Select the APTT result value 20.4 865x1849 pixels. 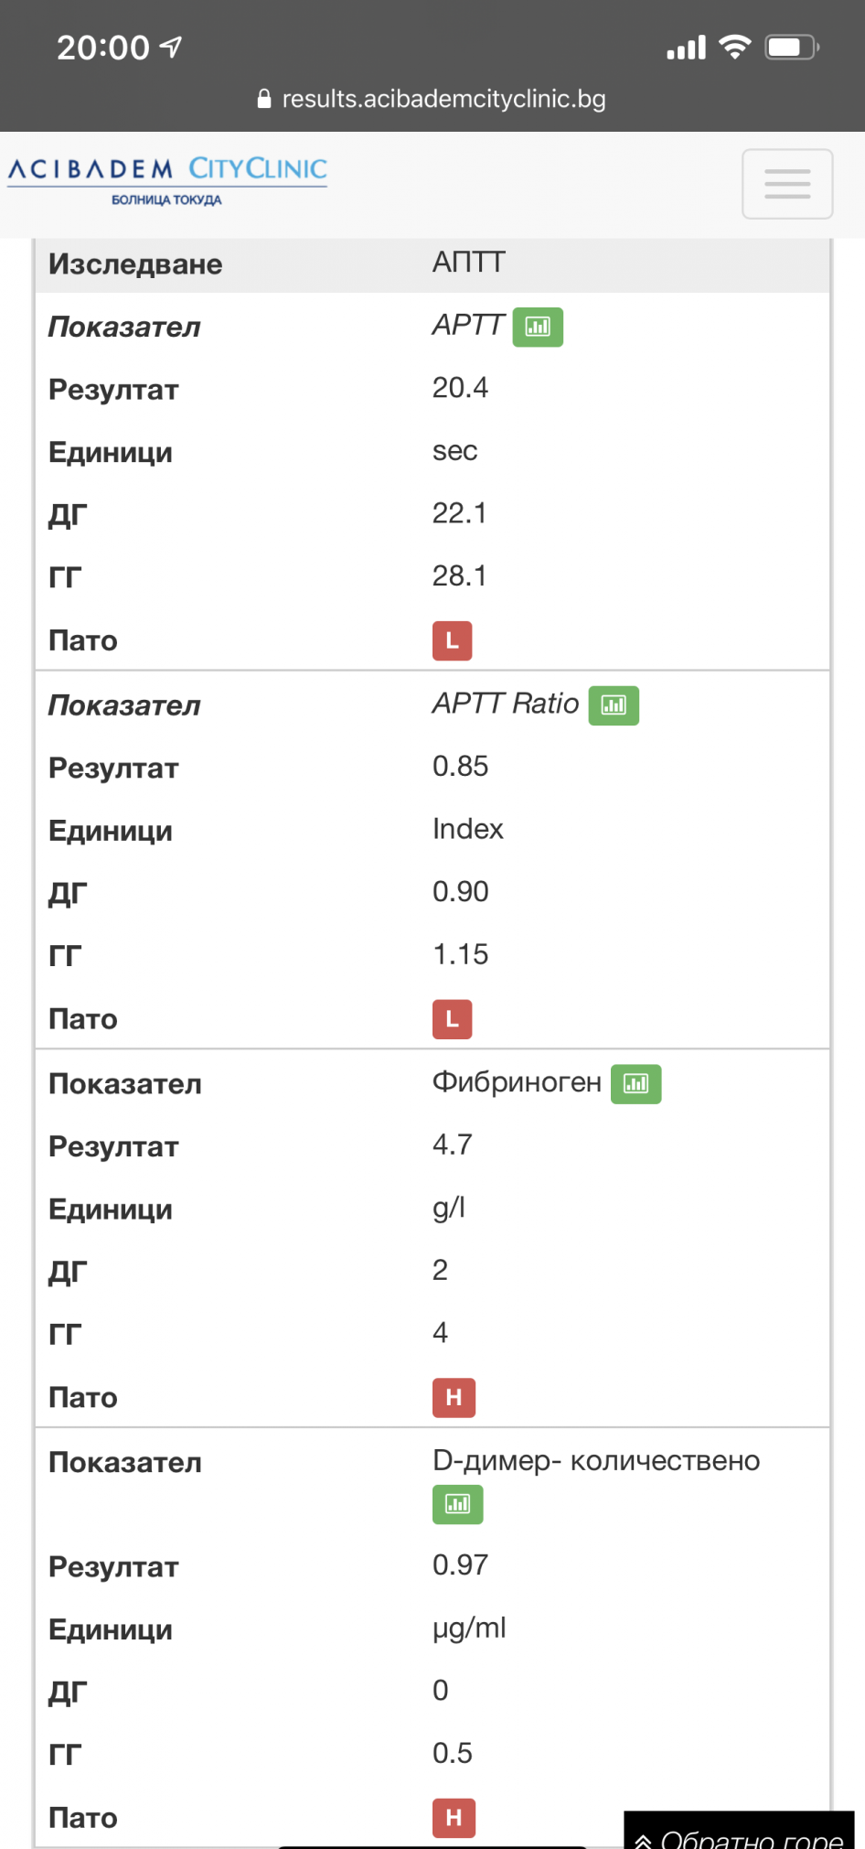point(460,388)
